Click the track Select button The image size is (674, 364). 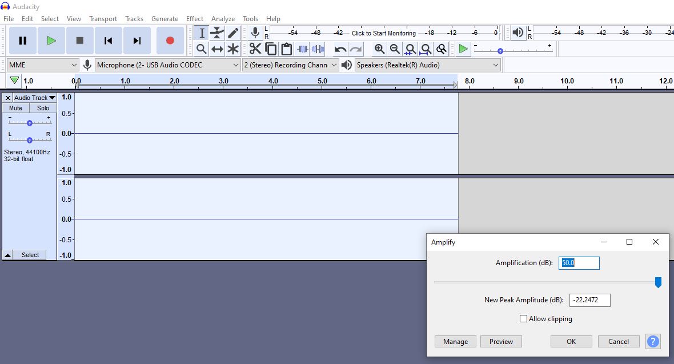(30, 255)
